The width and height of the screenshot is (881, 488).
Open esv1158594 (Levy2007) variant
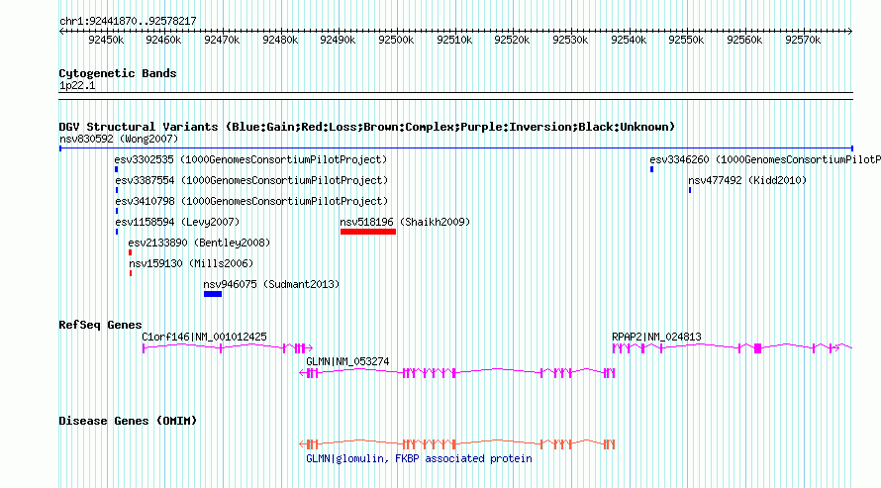[177, 222]
